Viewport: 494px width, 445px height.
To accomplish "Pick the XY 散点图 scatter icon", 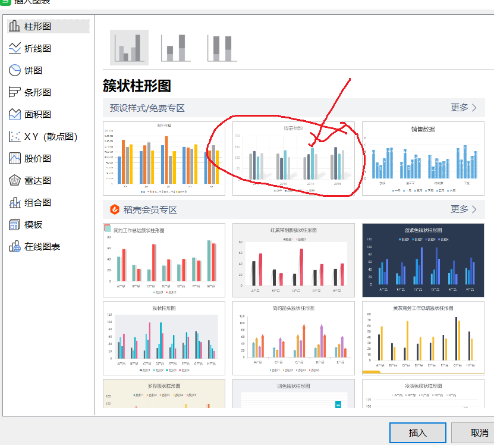I will point(14,136).
